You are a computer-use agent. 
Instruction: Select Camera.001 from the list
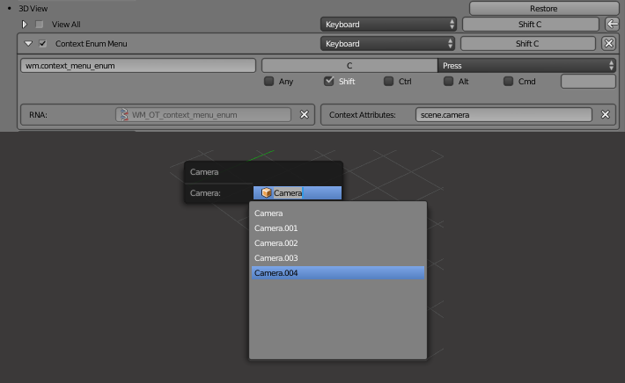[338, 228]
